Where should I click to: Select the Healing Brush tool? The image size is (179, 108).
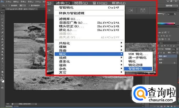pyautogui.click(x=2, y=32)
